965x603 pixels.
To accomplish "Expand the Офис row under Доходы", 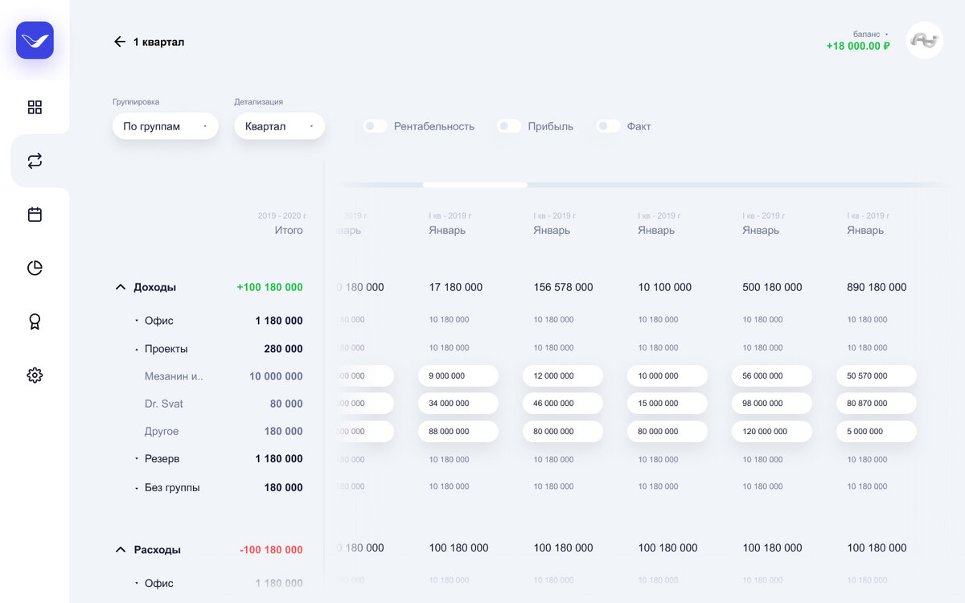I will pos(137,321).
